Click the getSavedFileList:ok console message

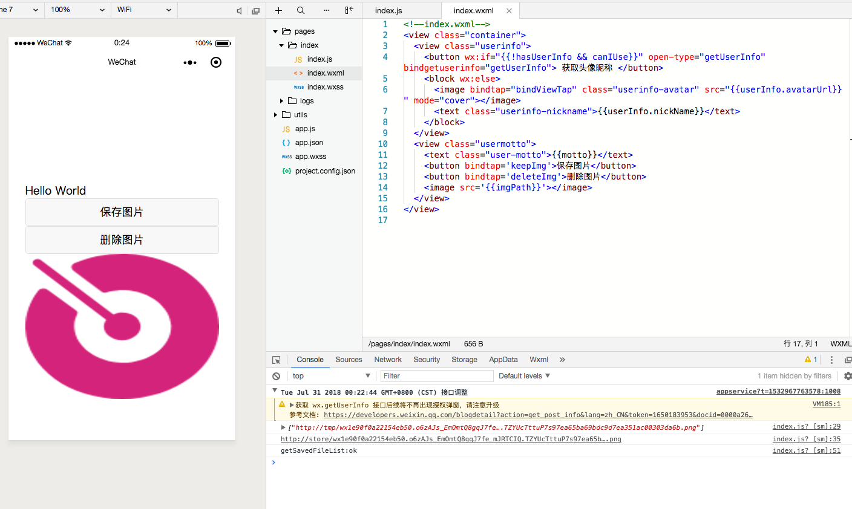[319, 451]
